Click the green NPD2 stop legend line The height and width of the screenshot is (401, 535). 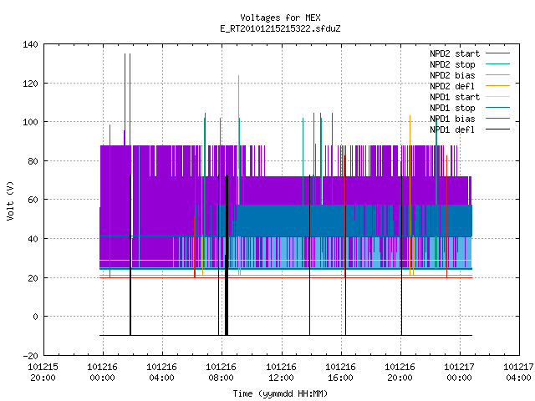click(x=497, y=64)
